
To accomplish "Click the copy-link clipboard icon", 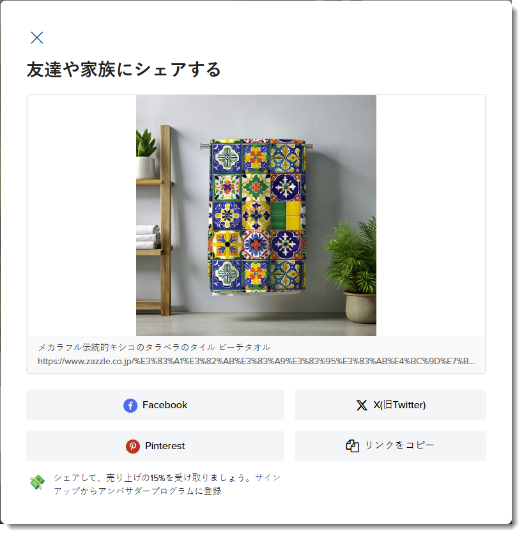I will [x=352, y=446].
